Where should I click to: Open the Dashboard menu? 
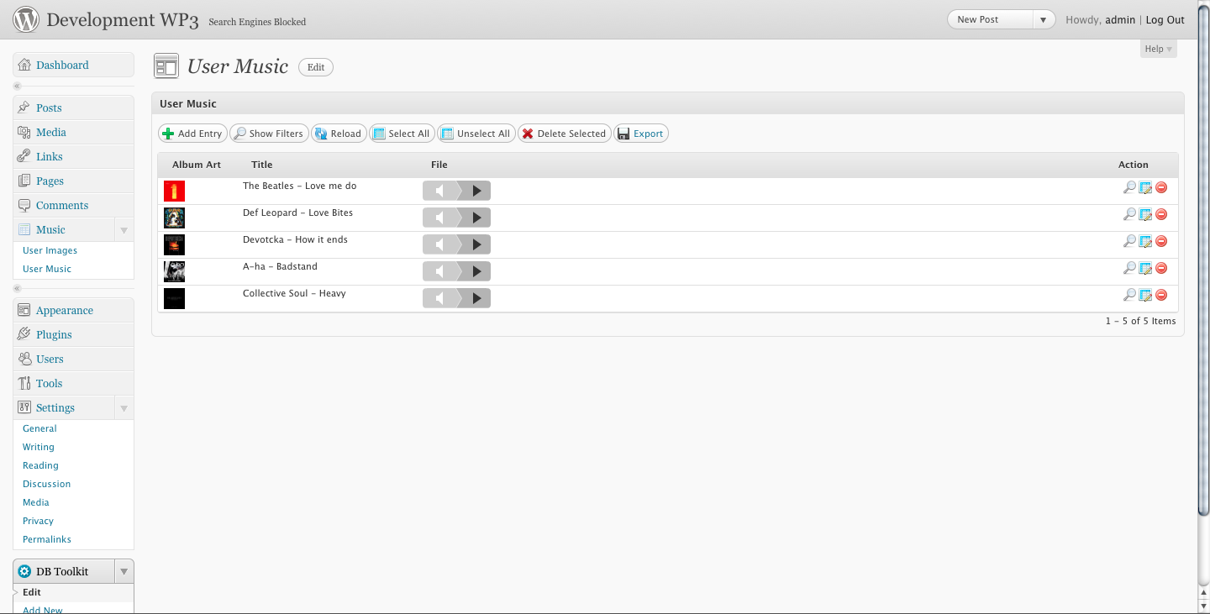pyautogui.click(x=73, y=65)
